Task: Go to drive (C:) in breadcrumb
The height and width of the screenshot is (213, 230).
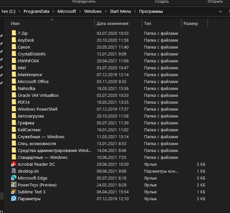Action: [8, 11]
